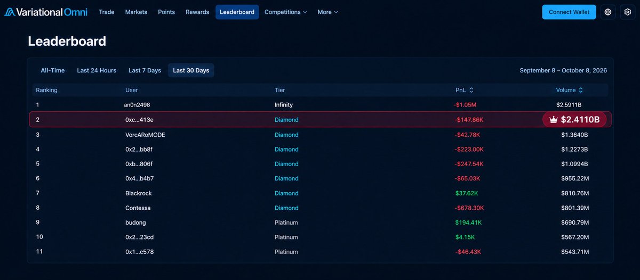Click the -$247.54K PnL value
This screenshot has height=280, width=640.
pos(469,164)
